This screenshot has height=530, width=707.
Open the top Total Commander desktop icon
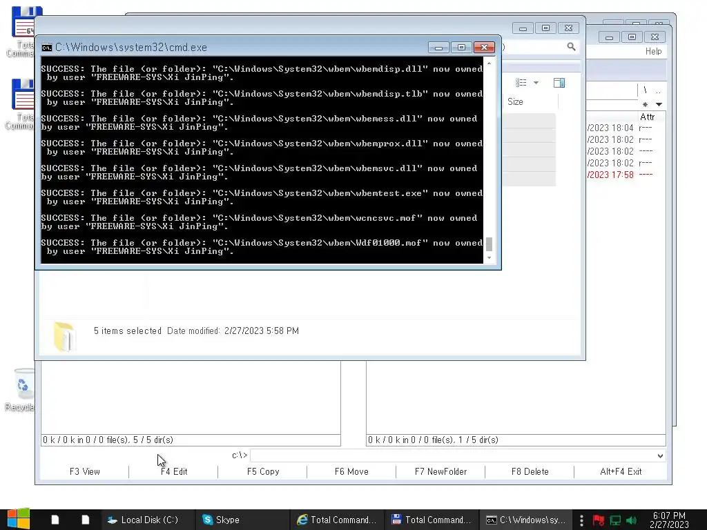click(23, 32)
